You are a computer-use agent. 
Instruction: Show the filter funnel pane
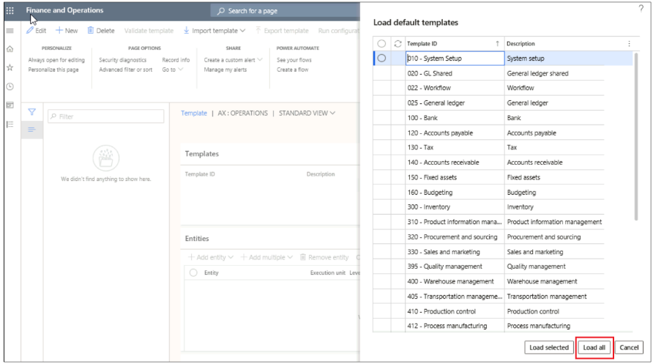(x=31, y=111)
